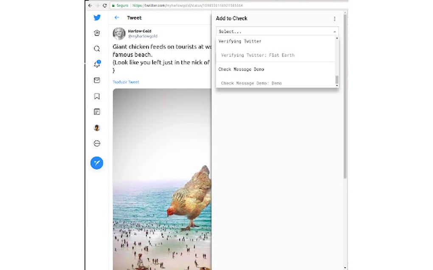Select the Check Message Demo group
The width and height of the screenshot is (433, 270).
(x=241, y=69)
